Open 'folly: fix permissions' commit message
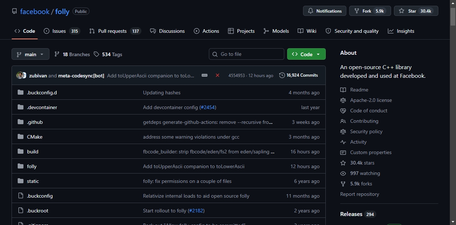The height and width of the screenshot is (225, 456). [187, 181]
